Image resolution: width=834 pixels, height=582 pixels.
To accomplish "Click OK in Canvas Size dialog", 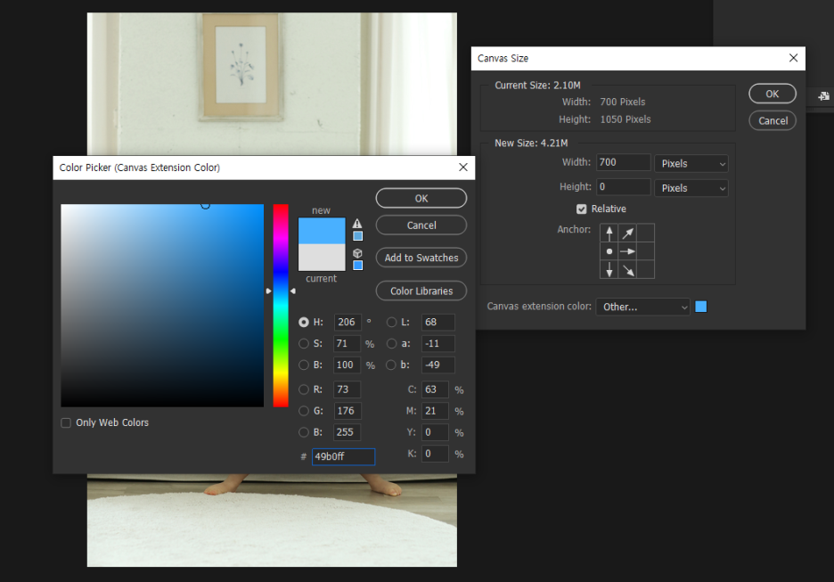I will [x=773, y=94].
